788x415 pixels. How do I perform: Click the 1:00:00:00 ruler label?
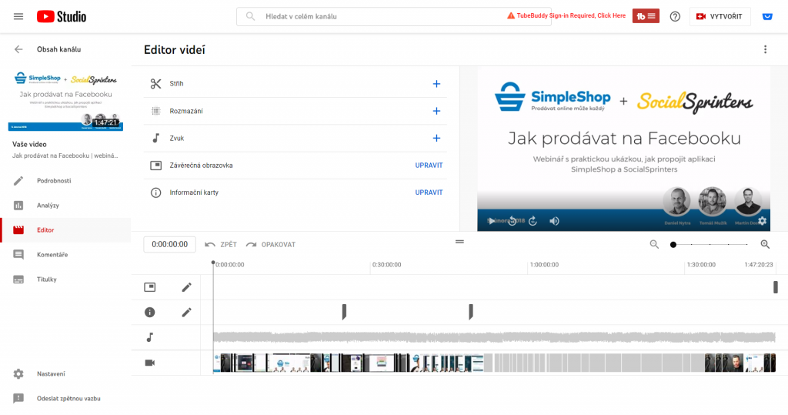pos(544,265)
